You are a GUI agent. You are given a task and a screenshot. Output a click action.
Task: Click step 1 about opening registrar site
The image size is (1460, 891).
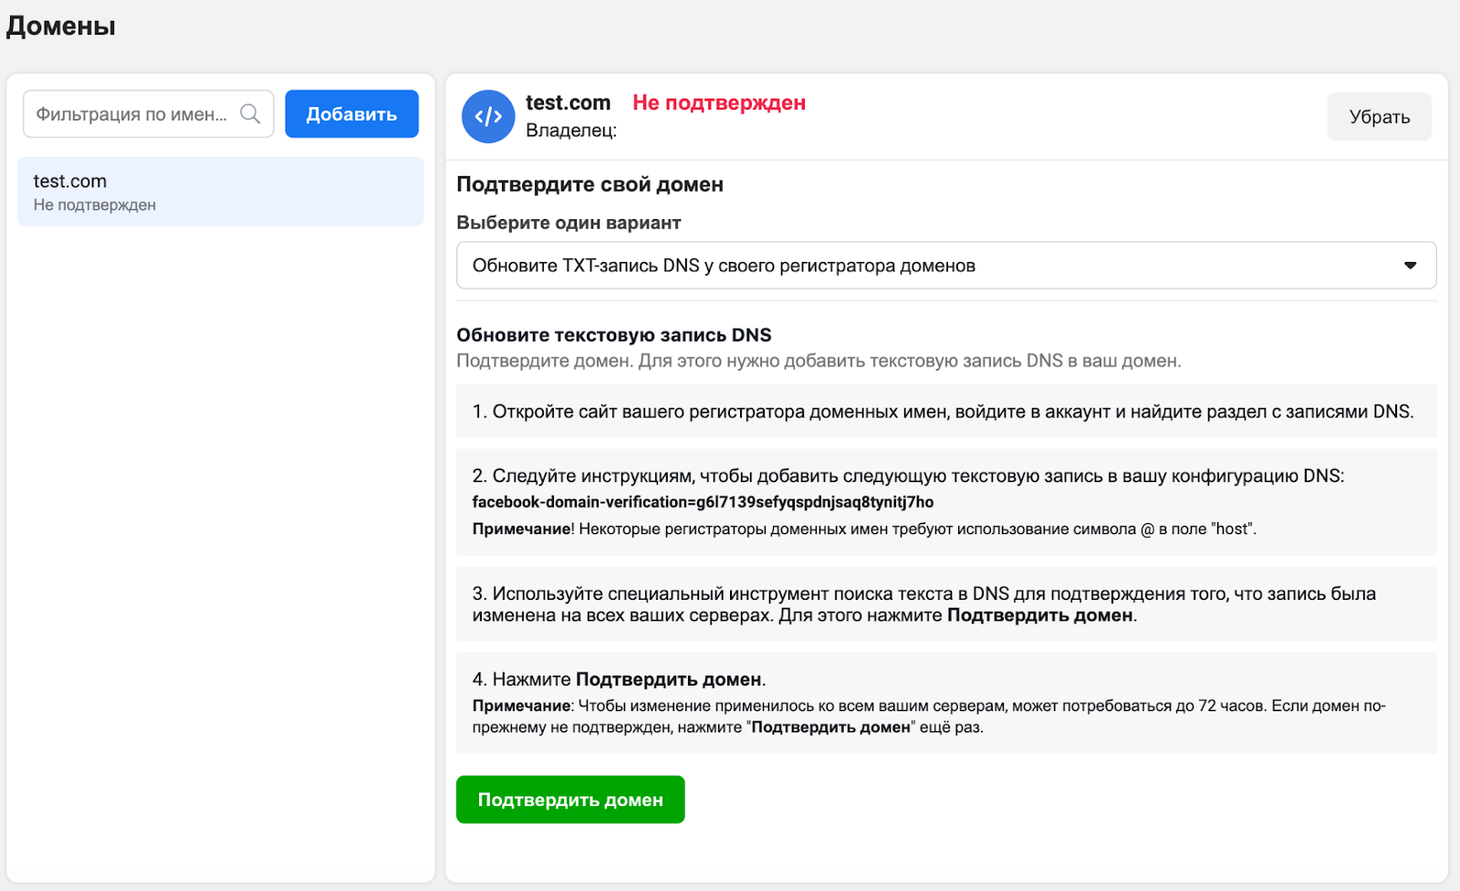click(943, 412)
